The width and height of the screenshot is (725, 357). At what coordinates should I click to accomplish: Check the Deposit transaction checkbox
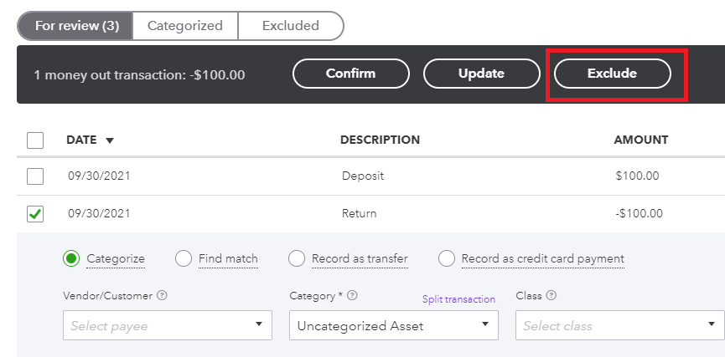[x=35, y=176]
